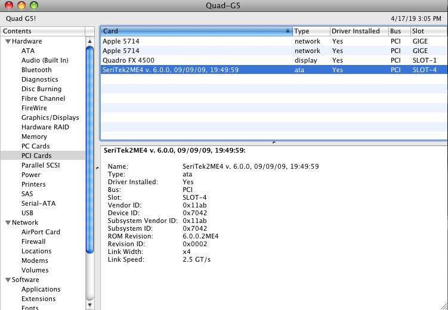
Task: Click the 4/17/19 3:05 PM timestamp
Action: (416, 18)
